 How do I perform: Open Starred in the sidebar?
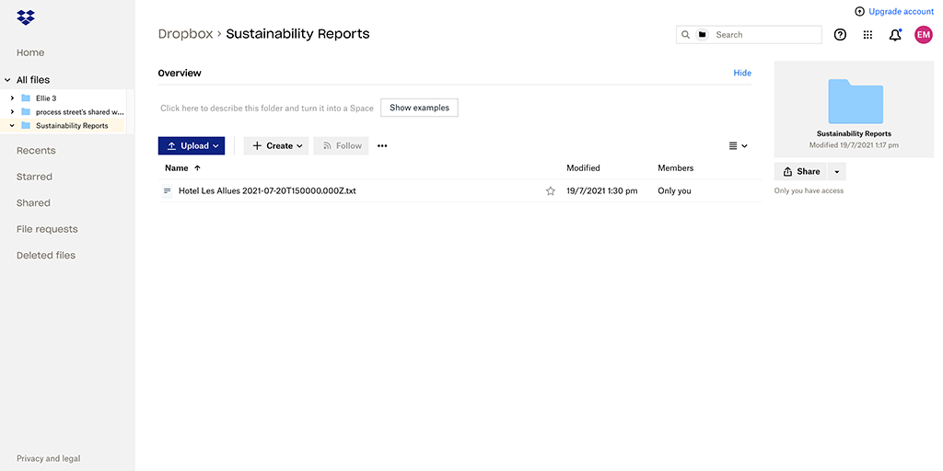(x=34, y=177)
